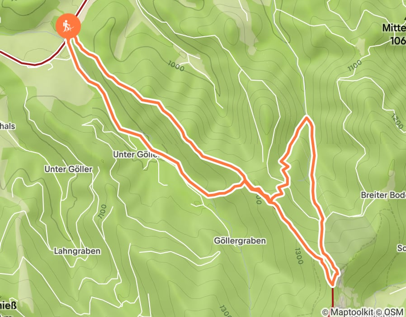The image size is (406, 317).
Task: Select the Lahngraben map label
Action: point(77,251)
